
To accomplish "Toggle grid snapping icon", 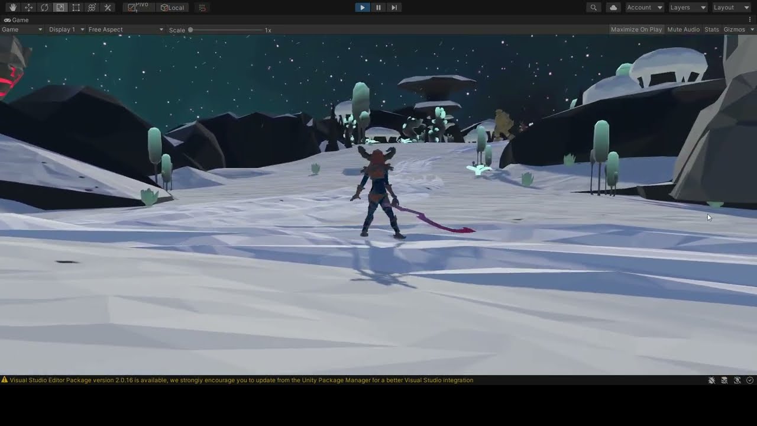I will 202,8.
